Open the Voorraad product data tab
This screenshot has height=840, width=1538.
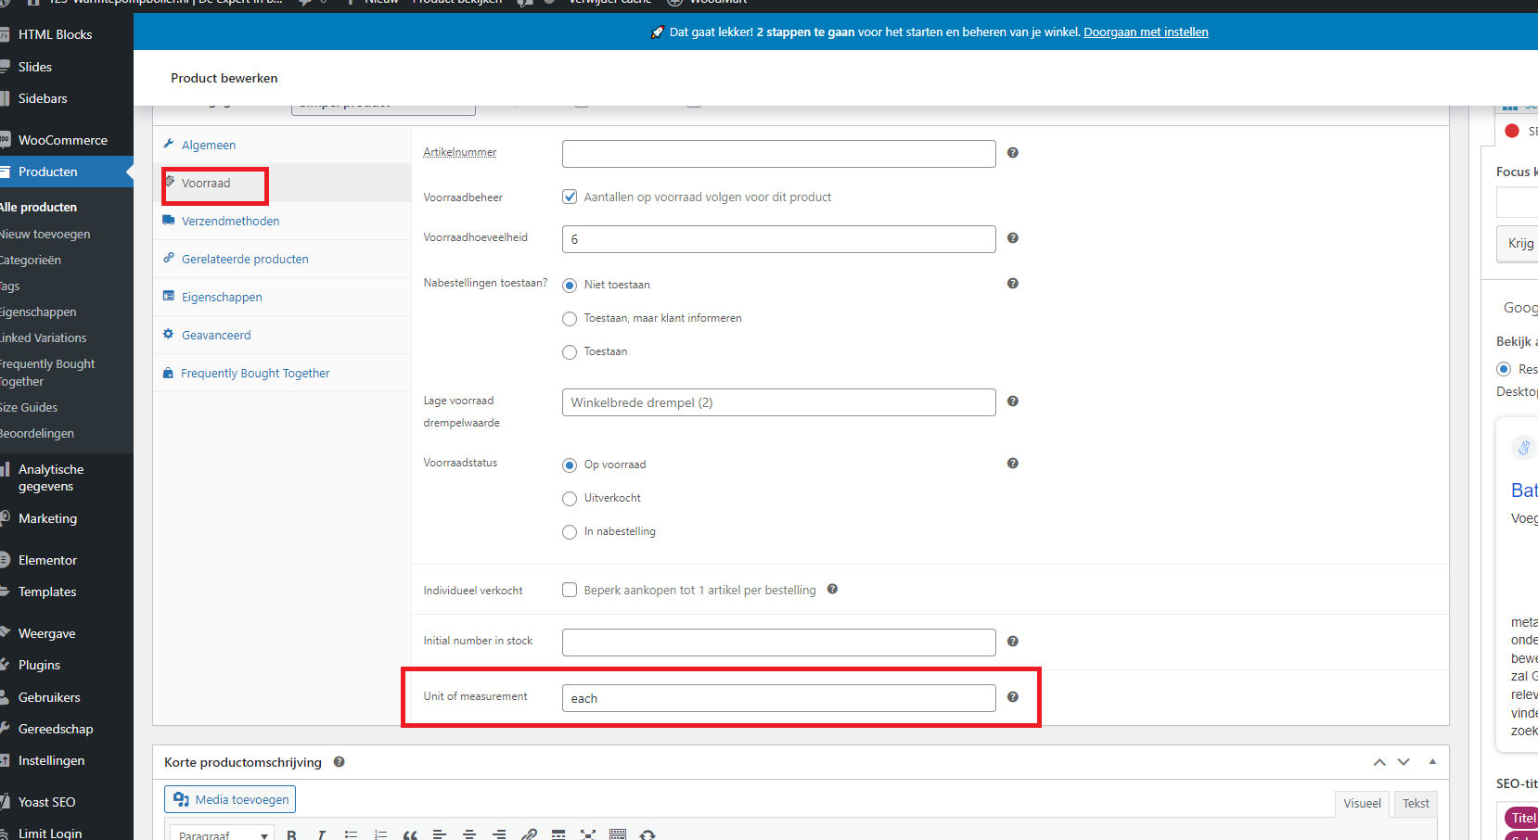[x=206, y=184]
